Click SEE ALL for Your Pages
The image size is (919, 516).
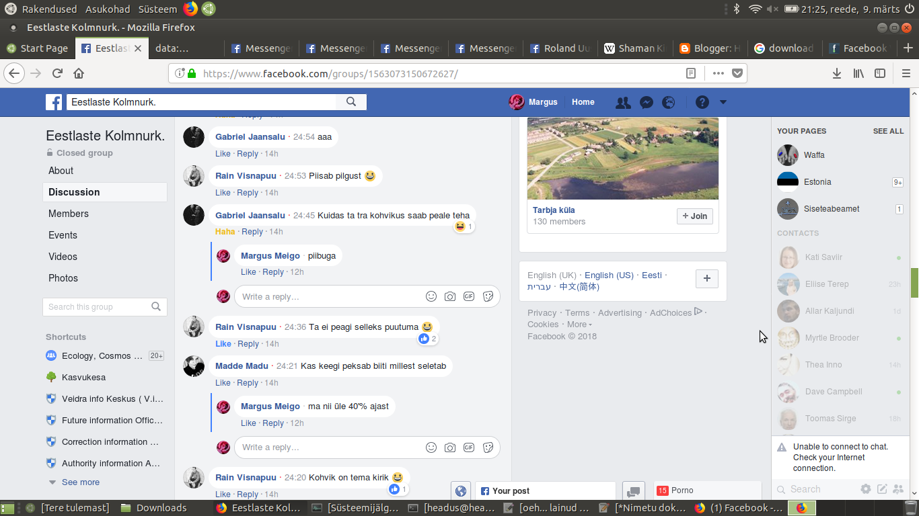(x=888, y=131)
